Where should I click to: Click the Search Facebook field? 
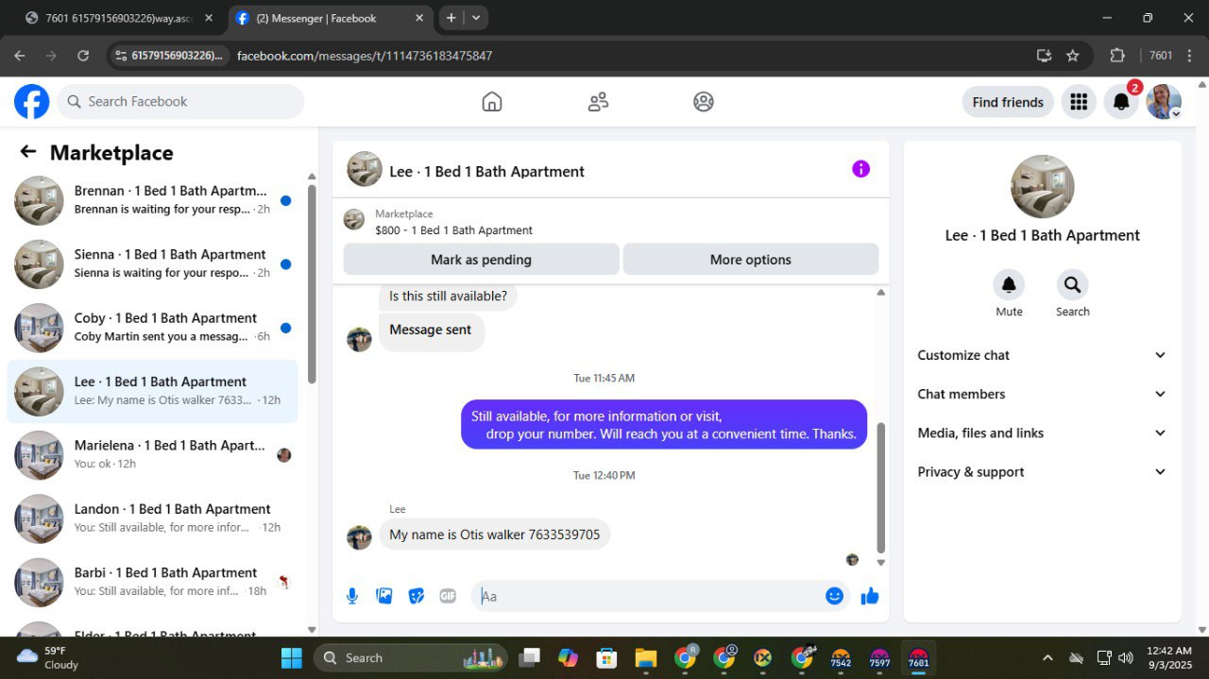click(180, 101)
